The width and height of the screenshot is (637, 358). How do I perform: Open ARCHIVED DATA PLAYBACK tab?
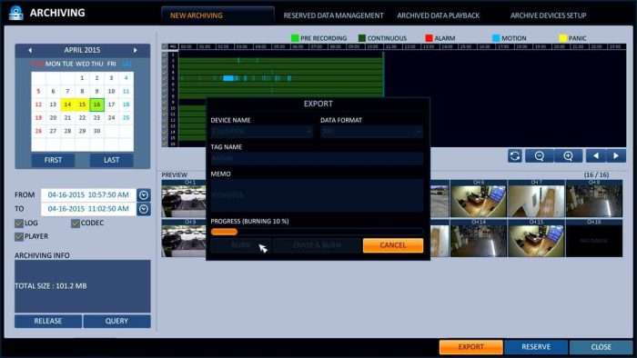438,15
